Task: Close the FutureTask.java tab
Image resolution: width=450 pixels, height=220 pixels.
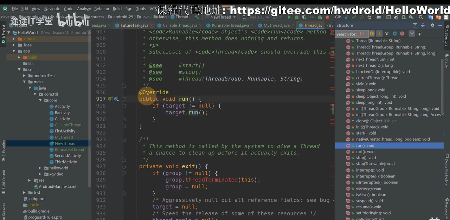Action: pyautogui.click(x=151, y=25)
